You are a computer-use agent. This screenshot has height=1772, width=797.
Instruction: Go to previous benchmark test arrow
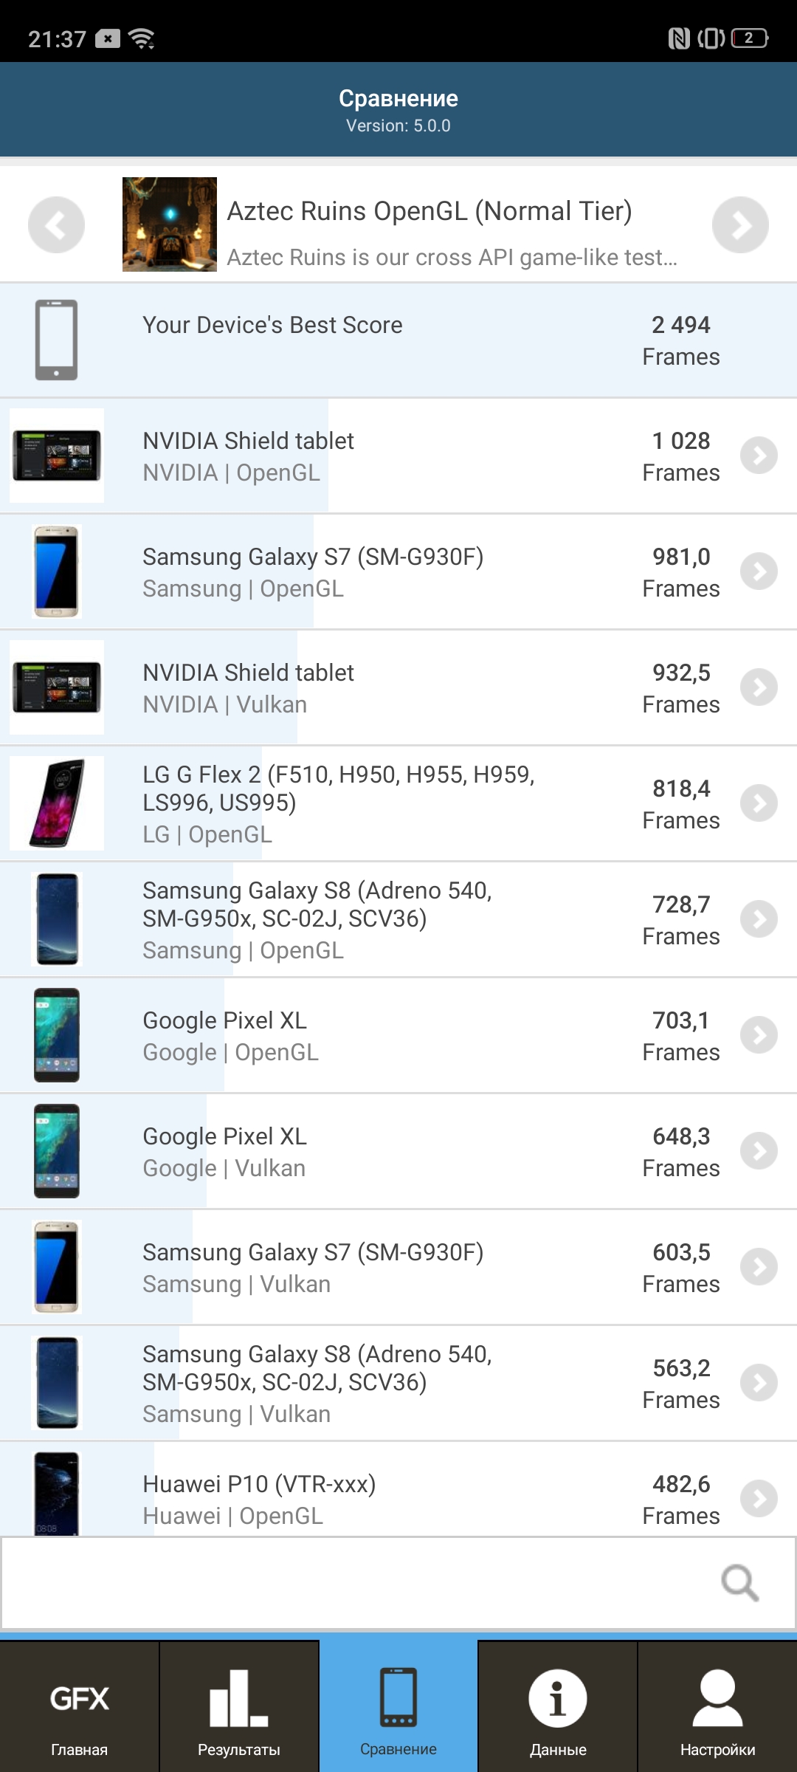[x=56, y=224]
